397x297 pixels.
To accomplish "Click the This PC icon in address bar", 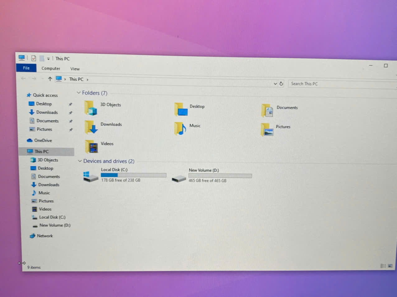I will click(x=59, y=79).
